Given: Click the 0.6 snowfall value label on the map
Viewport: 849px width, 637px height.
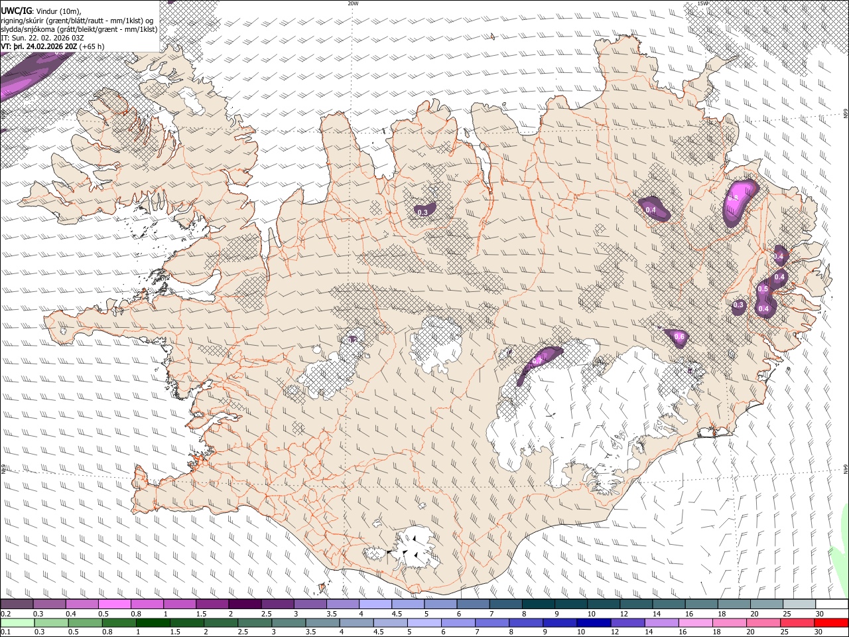Looking at the screenshot, I should click(x=679, y=337).
